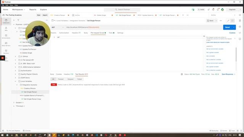The width and height of the screenshot is (244, 137).
Task: Click the New button
Action: click(39, 15)
